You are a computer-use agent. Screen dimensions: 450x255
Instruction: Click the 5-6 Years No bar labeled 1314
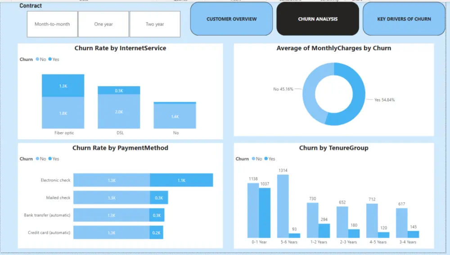coord(283,206)
